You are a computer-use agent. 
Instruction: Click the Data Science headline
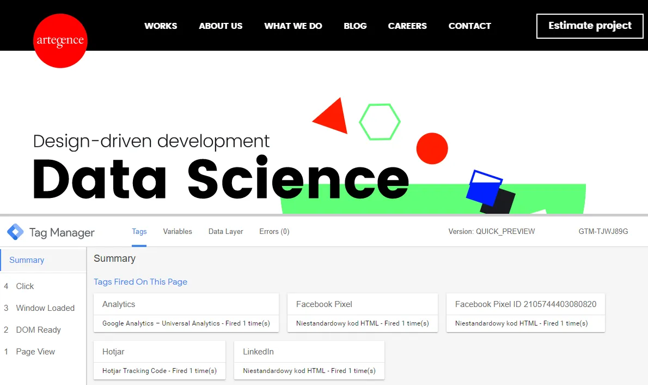(x=221, y=178)
